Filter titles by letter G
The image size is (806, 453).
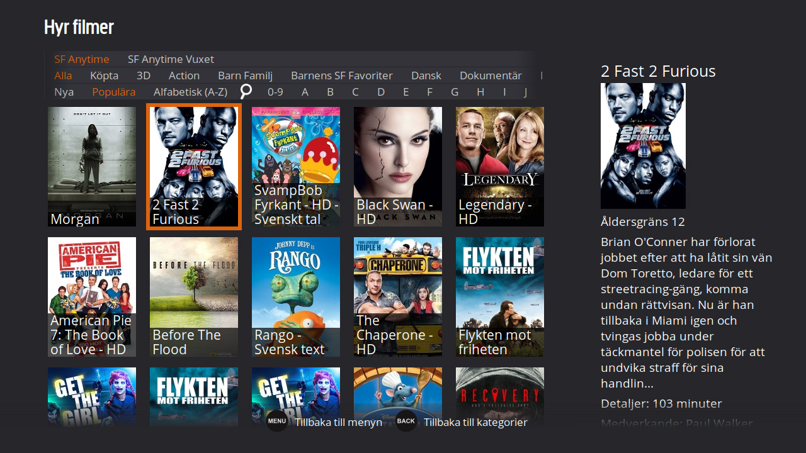455,92
